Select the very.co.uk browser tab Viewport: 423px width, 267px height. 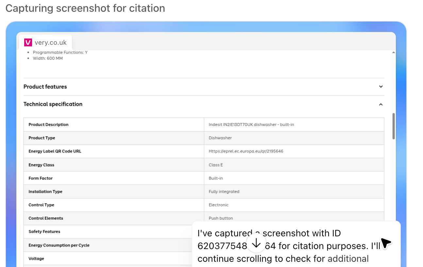[45, 42]
